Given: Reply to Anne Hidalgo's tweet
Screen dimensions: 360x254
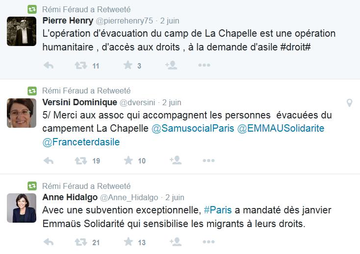Looking at the screenshot, I should tap(49, 242).
